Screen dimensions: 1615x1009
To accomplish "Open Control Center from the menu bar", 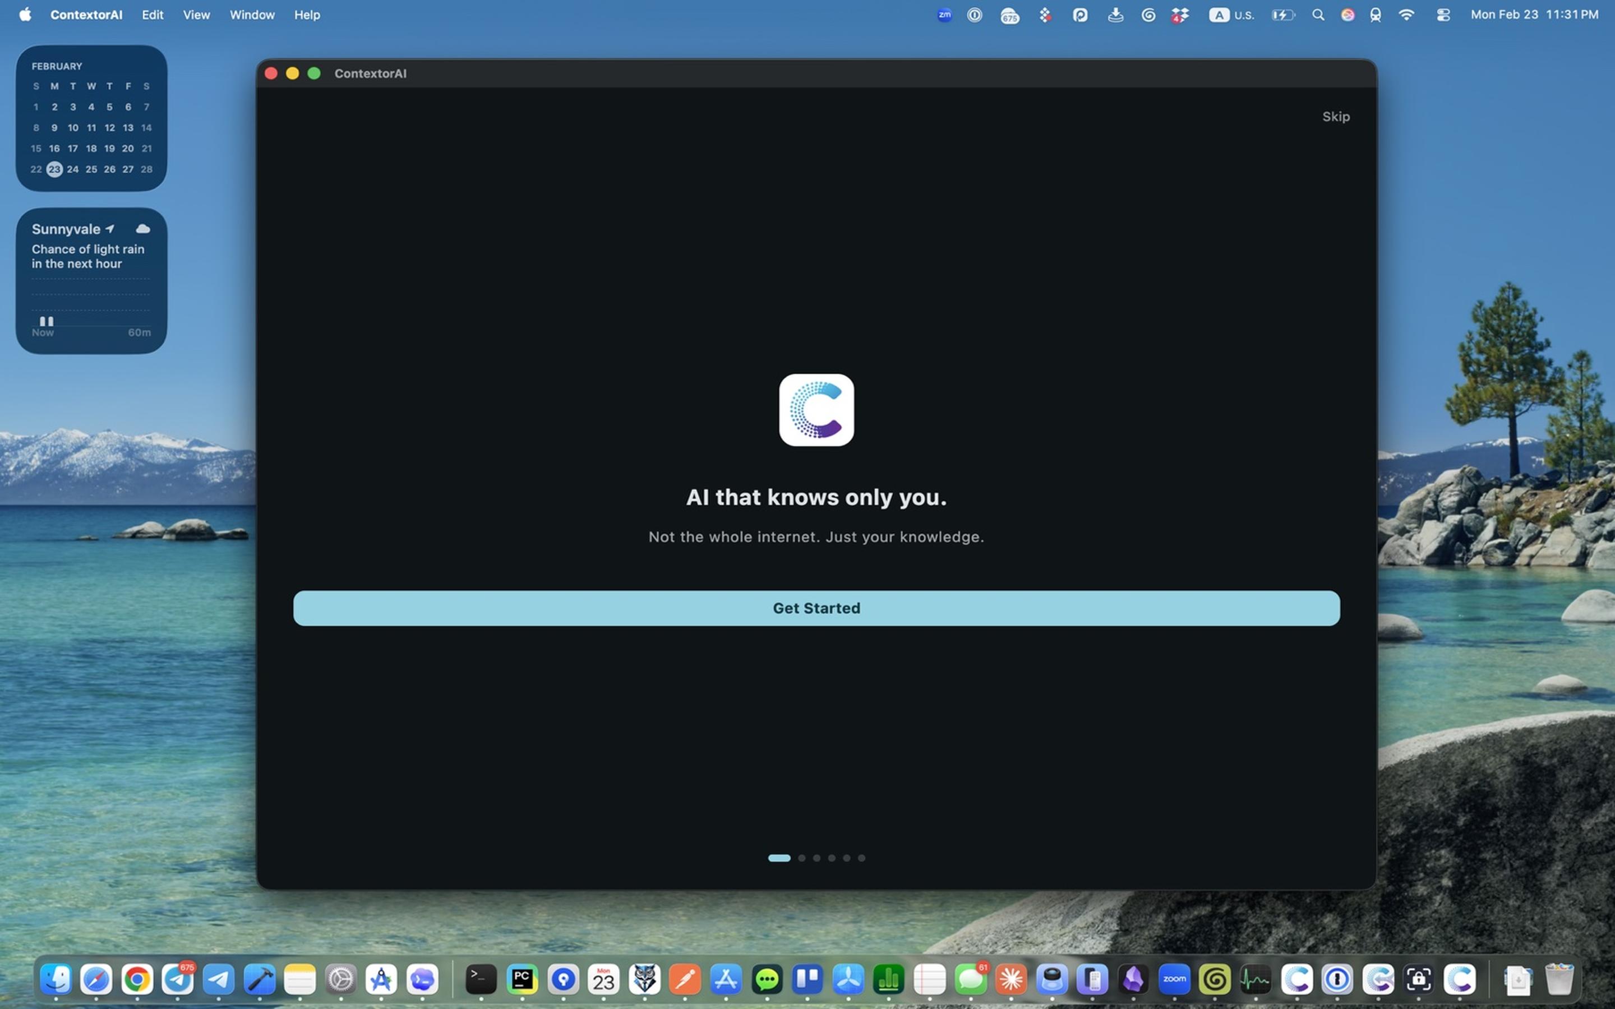I will pyautogui.click(x=1443, y=15).
